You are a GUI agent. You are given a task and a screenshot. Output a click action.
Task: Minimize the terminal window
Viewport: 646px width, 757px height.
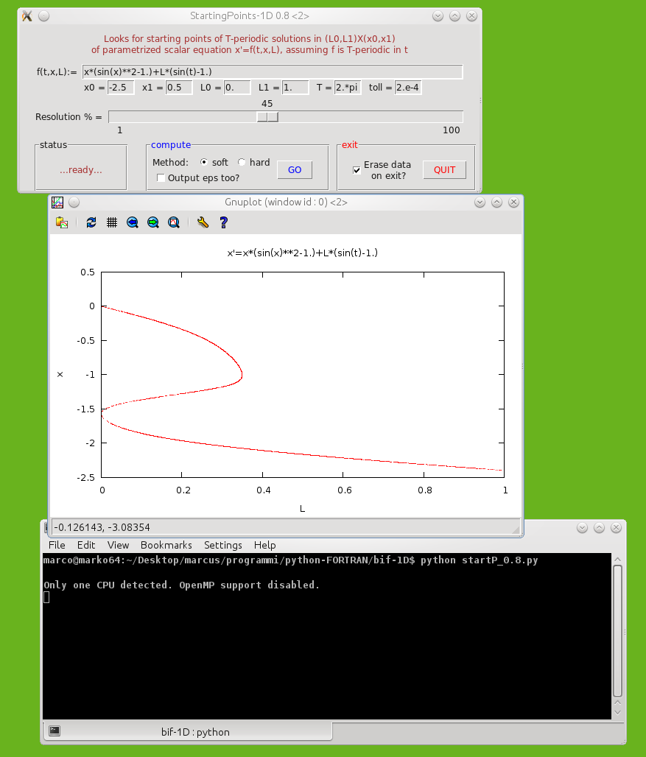pyautogui.click(x=582, y=528)
